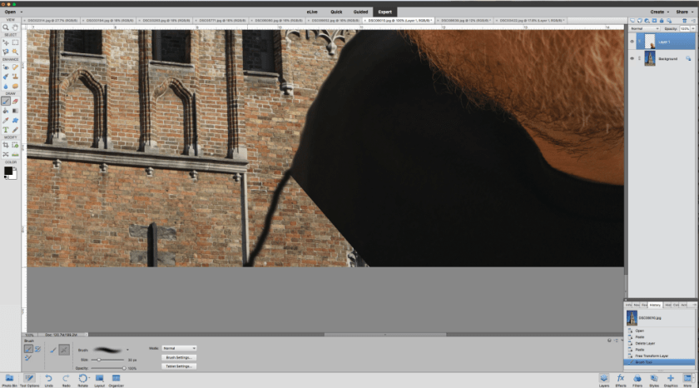Select the Zoom tool
699x388 pixels.
(6, 27)
